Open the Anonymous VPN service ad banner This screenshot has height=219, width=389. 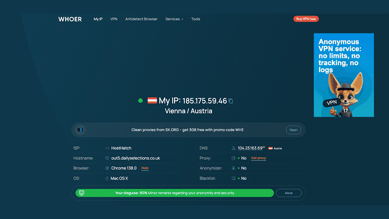coord(344,75)
